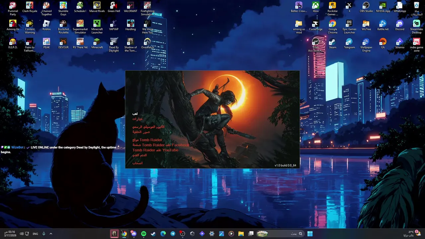Open Microsoft Edge on the taskbar
The image size is (425, 239).
click(x=163, y=234)
